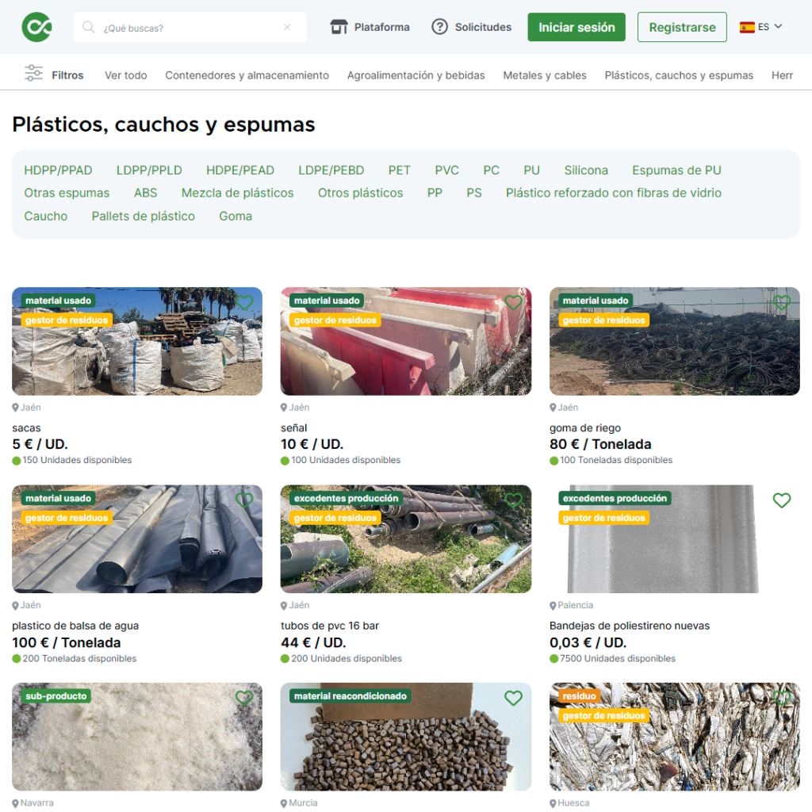Filter by Pallets de plástico
Image resolution: width=812 pixels, height=812 pixels.
[144, 216]
